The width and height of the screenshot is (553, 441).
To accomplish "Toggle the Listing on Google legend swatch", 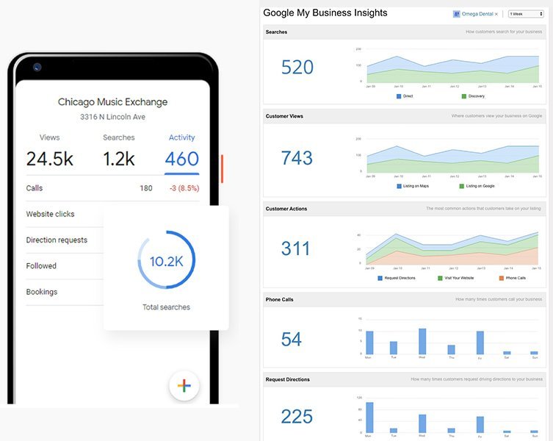I will [x=462, y=186].
